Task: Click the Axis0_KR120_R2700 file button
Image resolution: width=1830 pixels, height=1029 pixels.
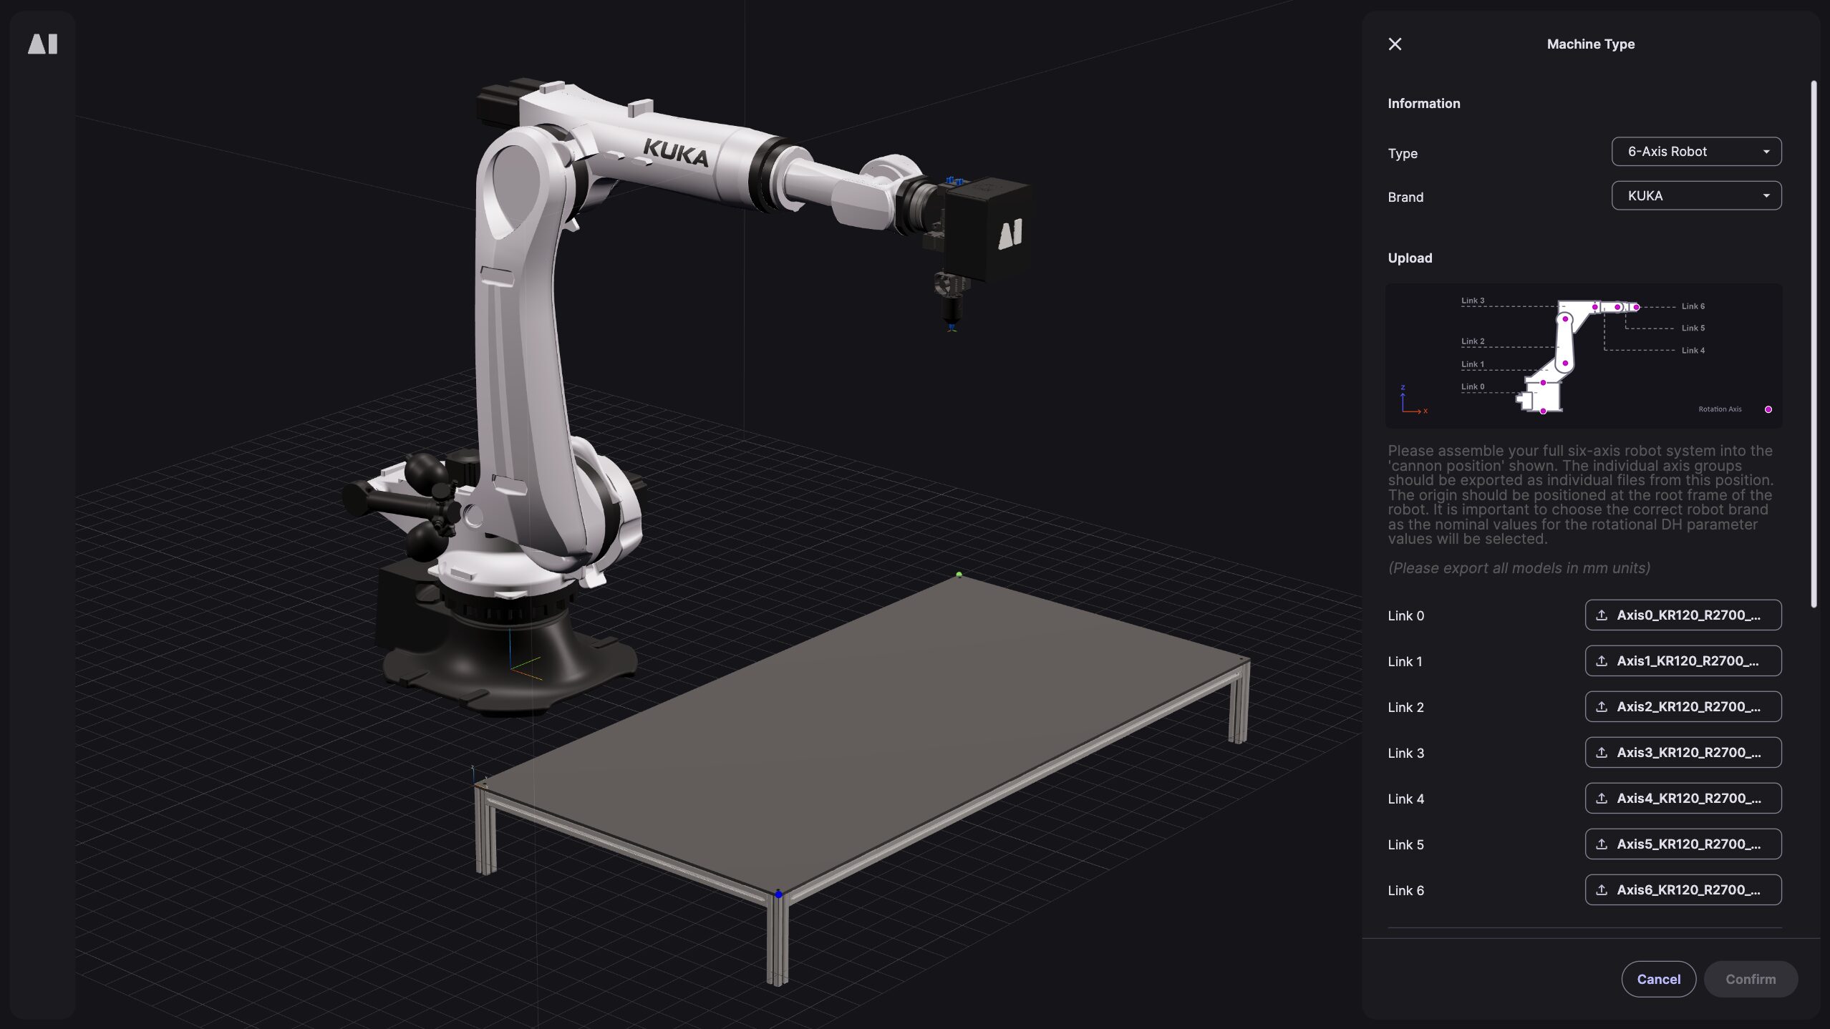Action: (1683, 615)
